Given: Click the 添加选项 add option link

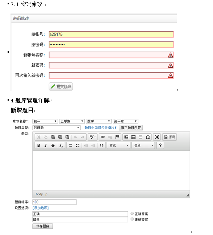Looking at the screenshot, I should 41,208.
